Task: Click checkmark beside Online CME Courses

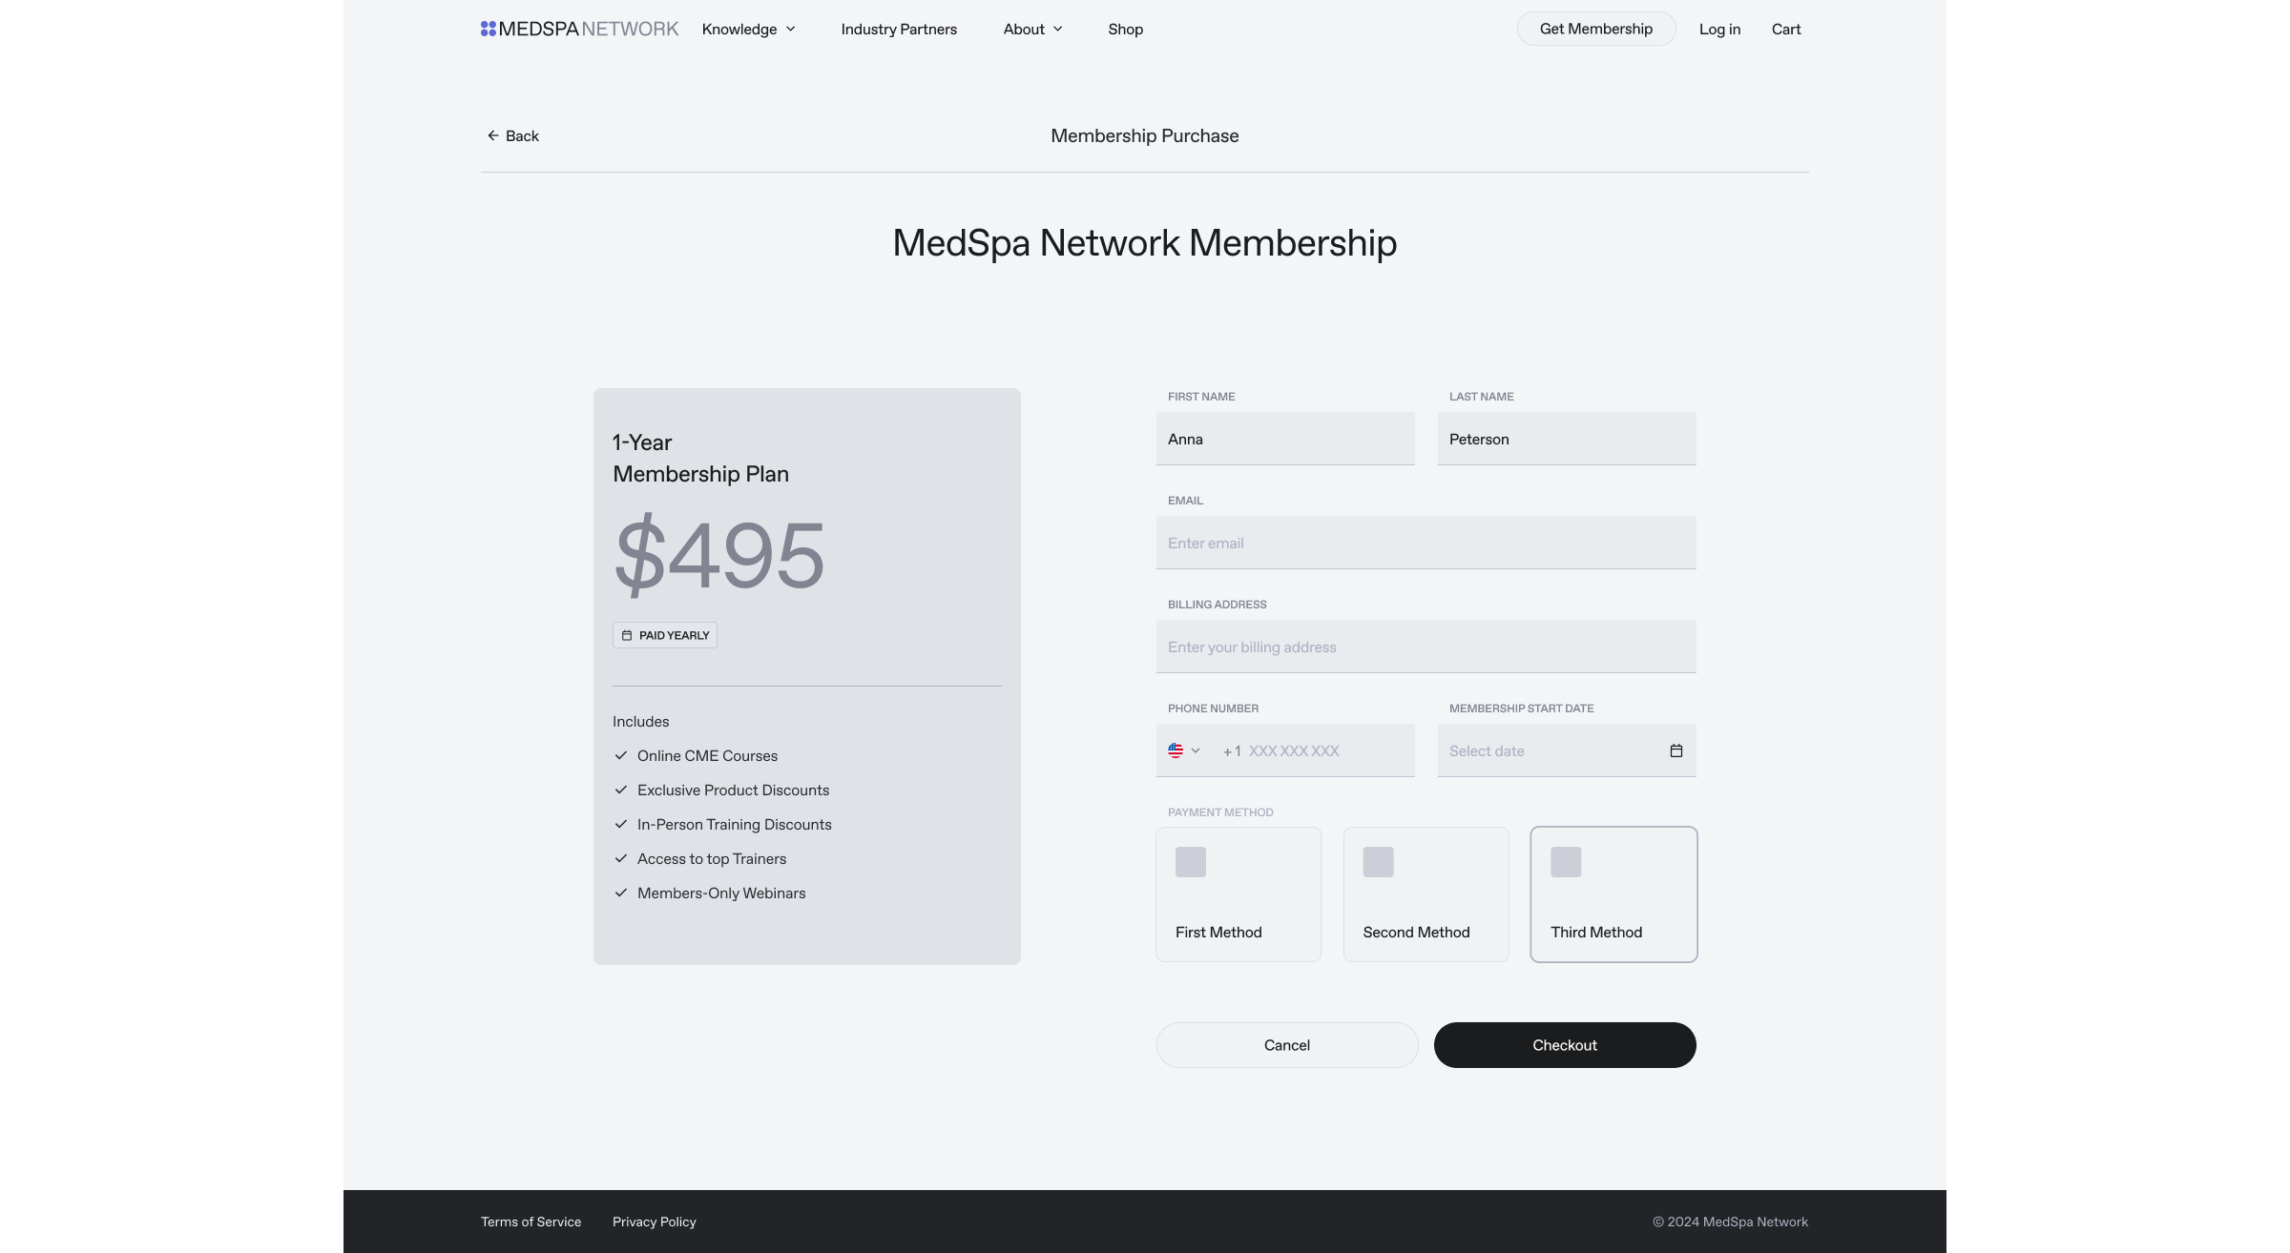Action: tap(621, 755)
